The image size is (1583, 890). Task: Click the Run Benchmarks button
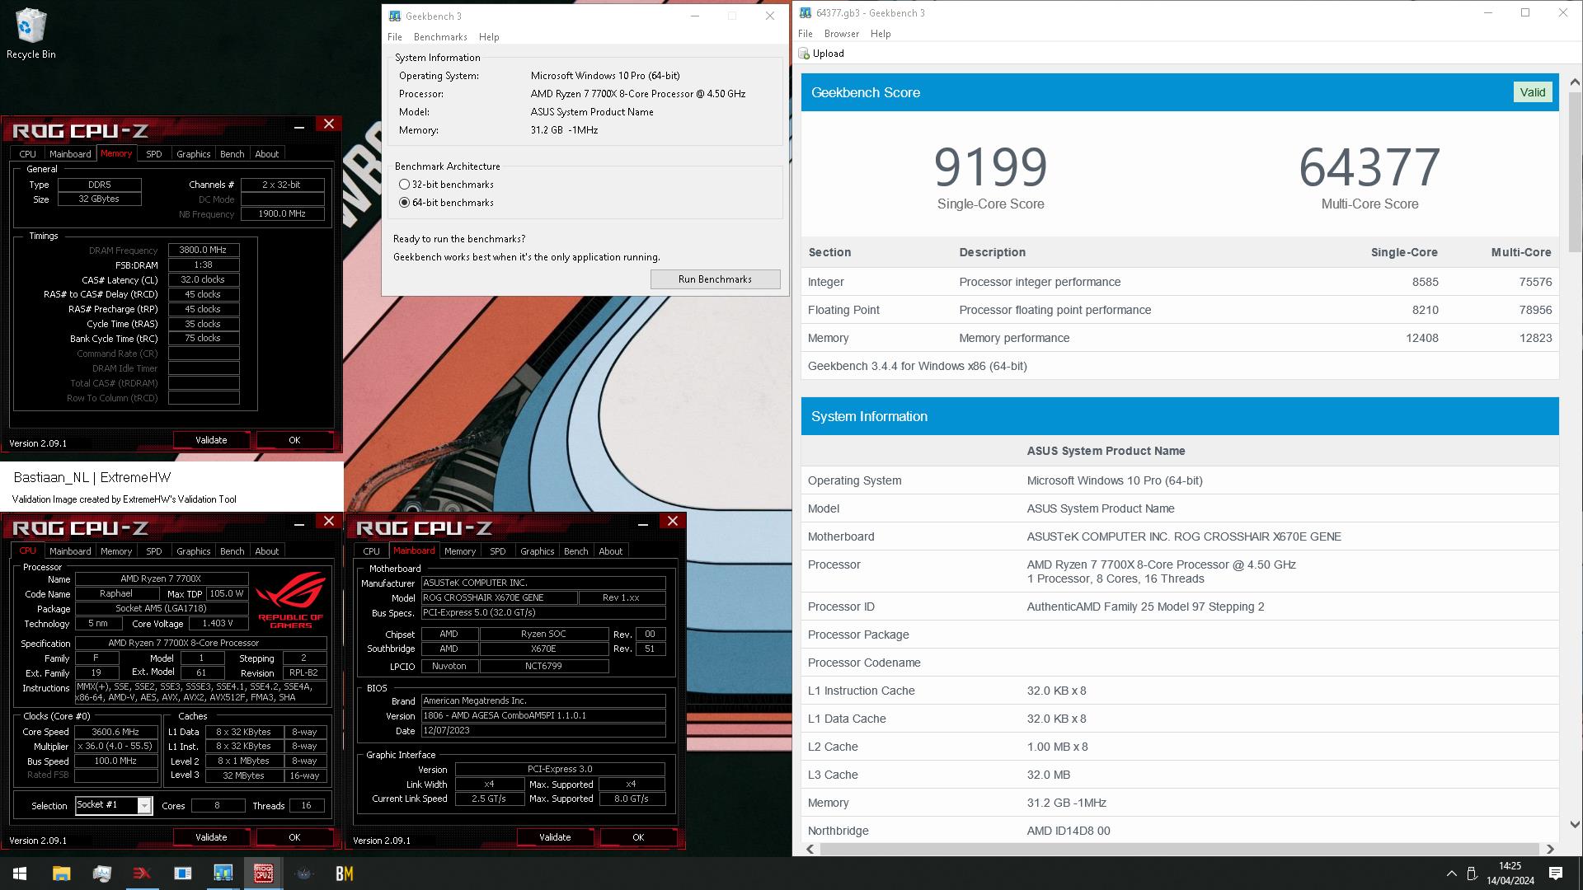pos(715,279)
